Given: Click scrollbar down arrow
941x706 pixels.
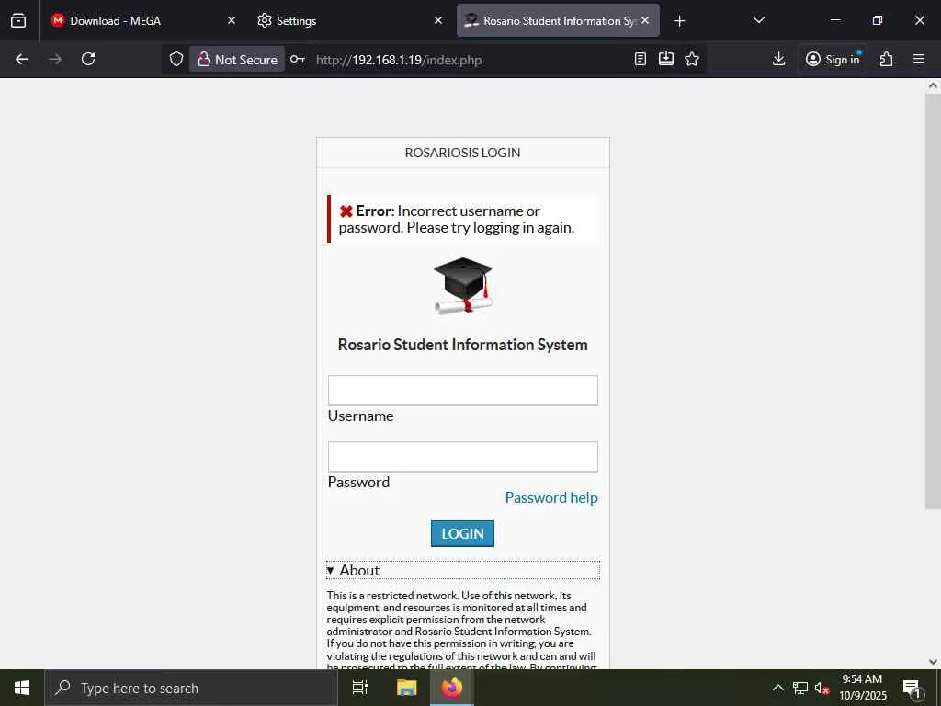Looking at the screenshot, I should [933, 662].
